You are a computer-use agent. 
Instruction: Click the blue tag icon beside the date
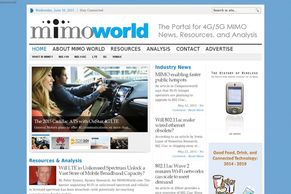click(x=32, y=10)
